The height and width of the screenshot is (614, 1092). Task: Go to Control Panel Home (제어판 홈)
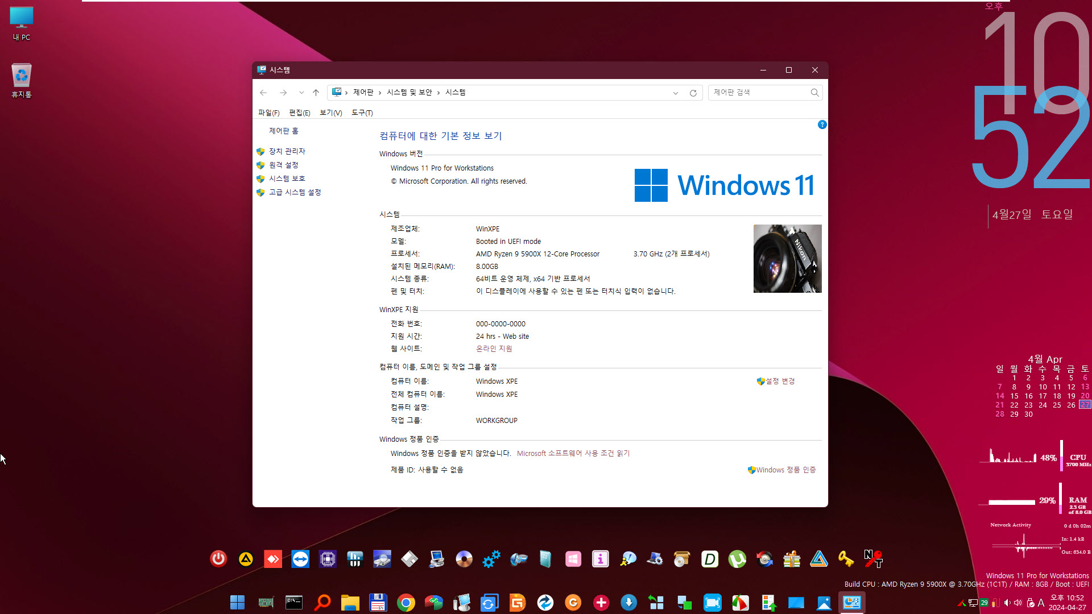click(284, 131)
